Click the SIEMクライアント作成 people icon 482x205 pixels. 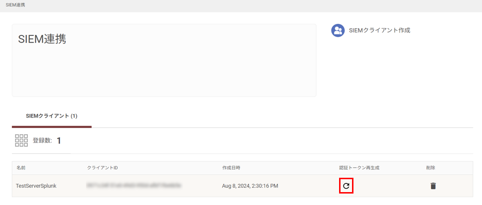tap(338, 30)
